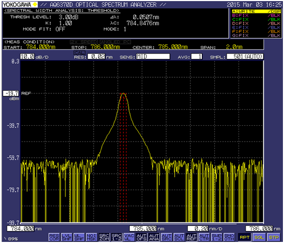Edit the 786.000 nm stop wavelength box
The height and width of the screenshot is (243, 284).
pyautogui.click(x=259, y=228)
